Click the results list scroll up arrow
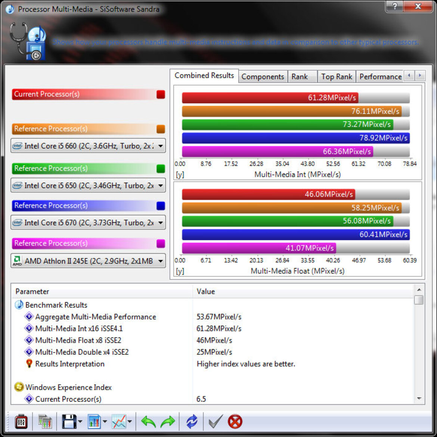 pyautogui.click(x=419, y=289)
